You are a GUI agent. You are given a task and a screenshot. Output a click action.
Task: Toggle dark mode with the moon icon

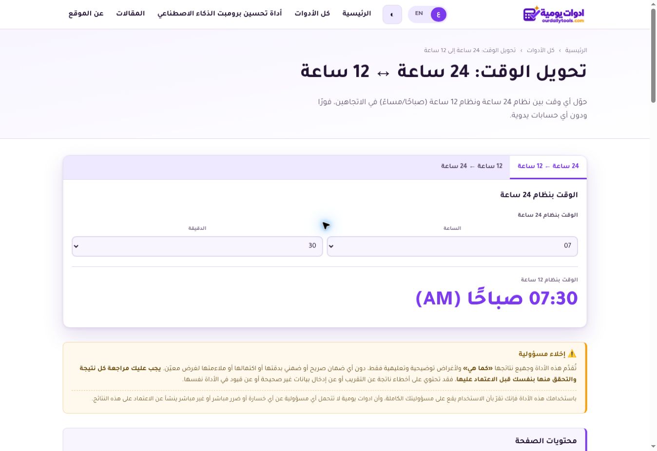[x=392, y=15]
